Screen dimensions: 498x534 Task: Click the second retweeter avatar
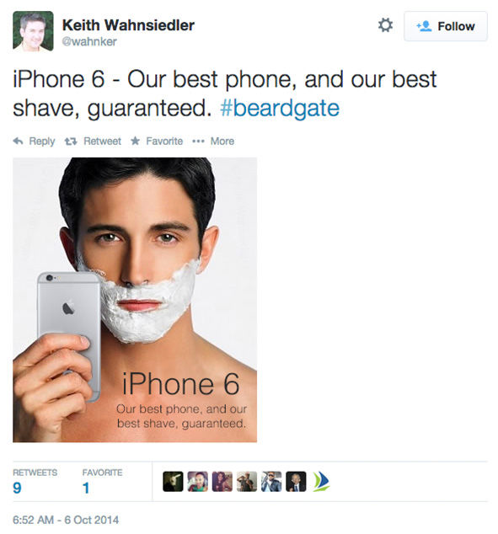click(x=197, y=482)
